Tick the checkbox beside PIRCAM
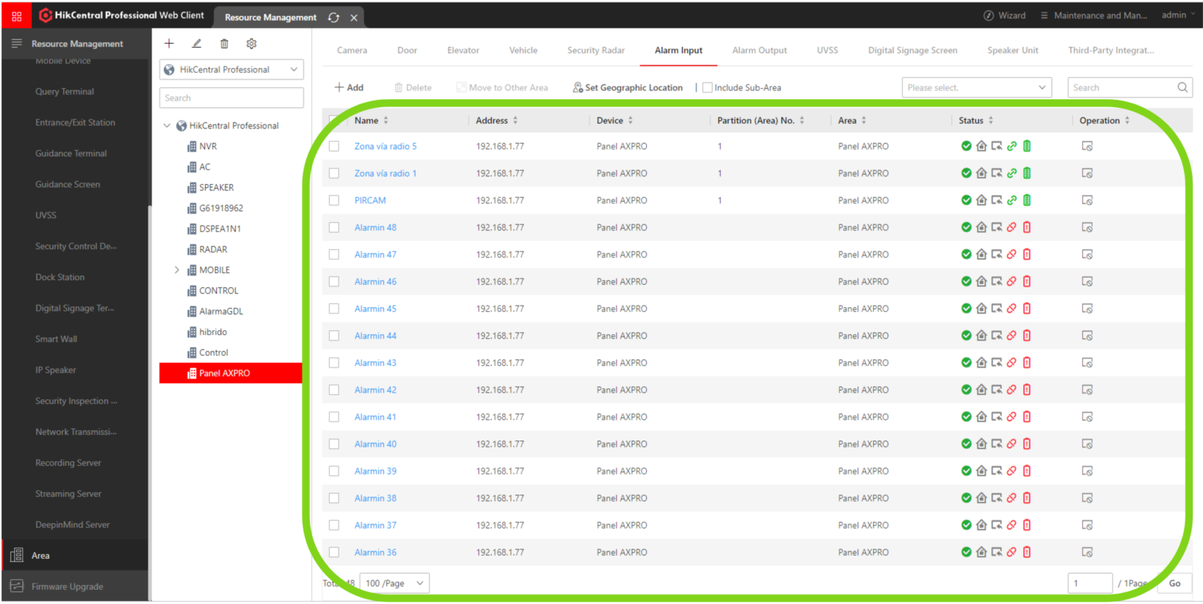This screenshot has width=1203, height=604. (x=334, y=200)
